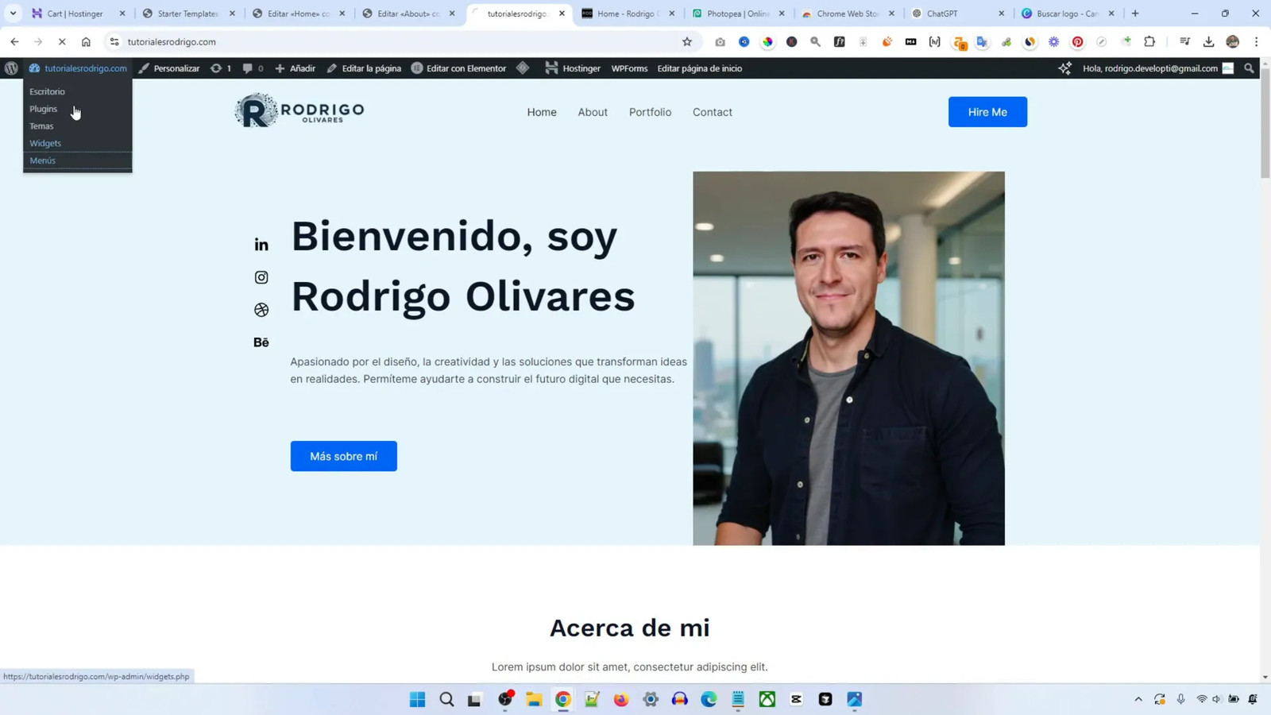Open the Chrome profile avatar menu
1271x715 pixels.
click(1233, 42)
